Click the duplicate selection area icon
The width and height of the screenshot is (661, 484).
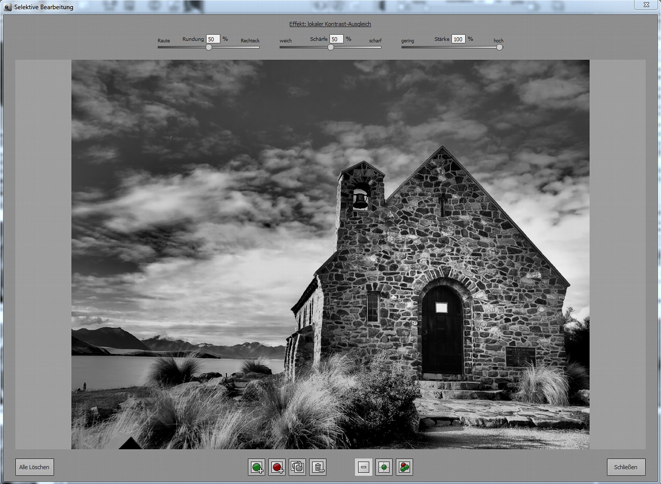pos(297,467)
